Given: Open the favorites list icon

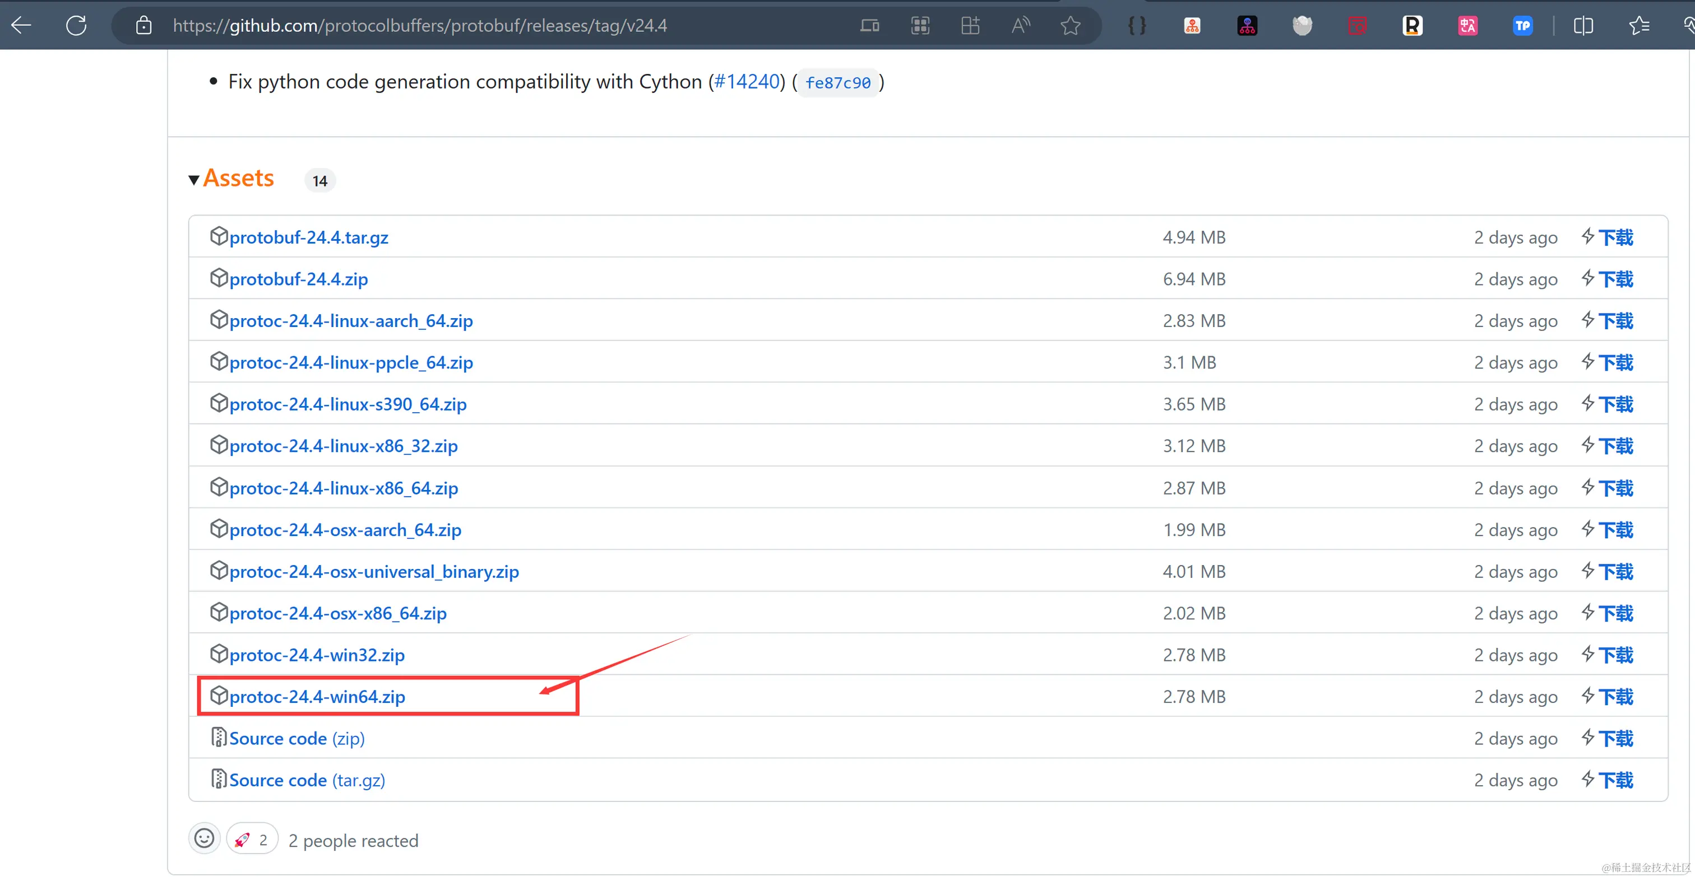Looking at the screenshot, I should coord(1638,26).
